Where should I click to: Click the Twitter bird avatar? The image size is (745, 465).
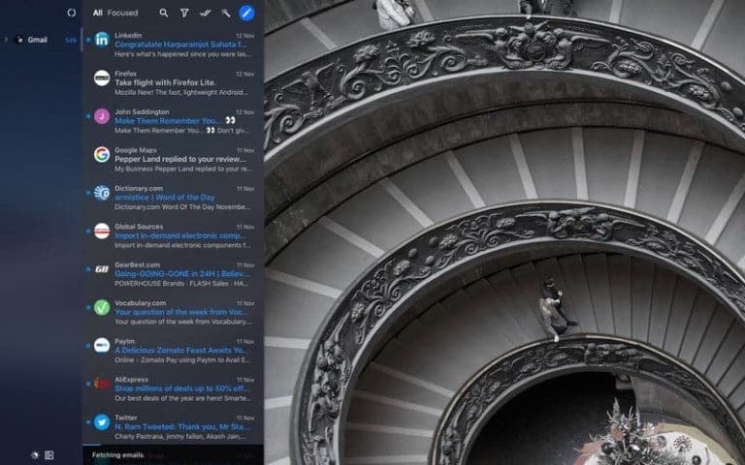click(x=102, y=421)
